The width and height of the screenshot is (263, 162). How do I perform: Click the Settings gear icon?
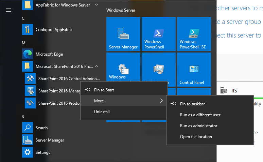pos(28,152)
